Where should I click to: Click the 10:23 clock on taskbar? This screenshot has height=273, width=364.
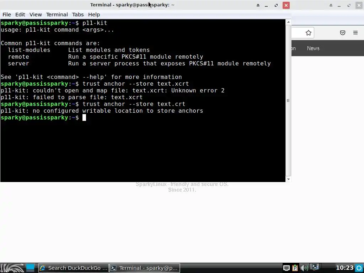[345, 268]
